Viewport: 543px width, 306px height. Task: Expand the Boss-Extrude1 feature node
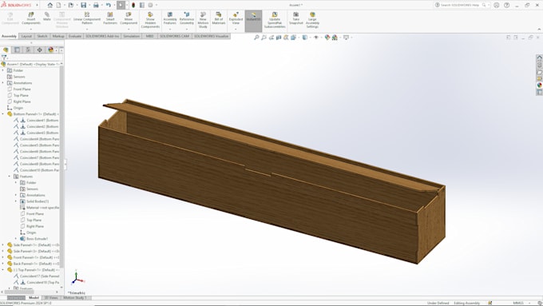click(x=16, y=239)
